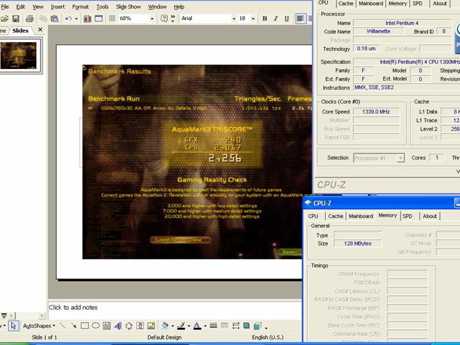Select the AquaMark benchmark picture on the slide

click(197, 162)
